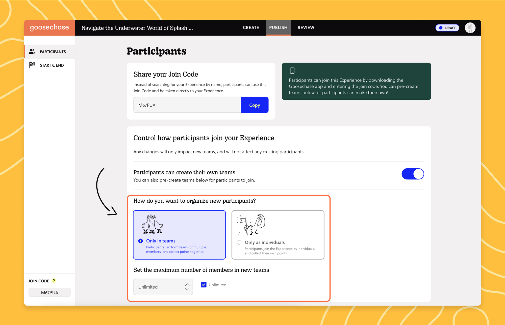Disable participants creating their own teams
The width and height of the screenshot is (505, 325).
point(413,174)
